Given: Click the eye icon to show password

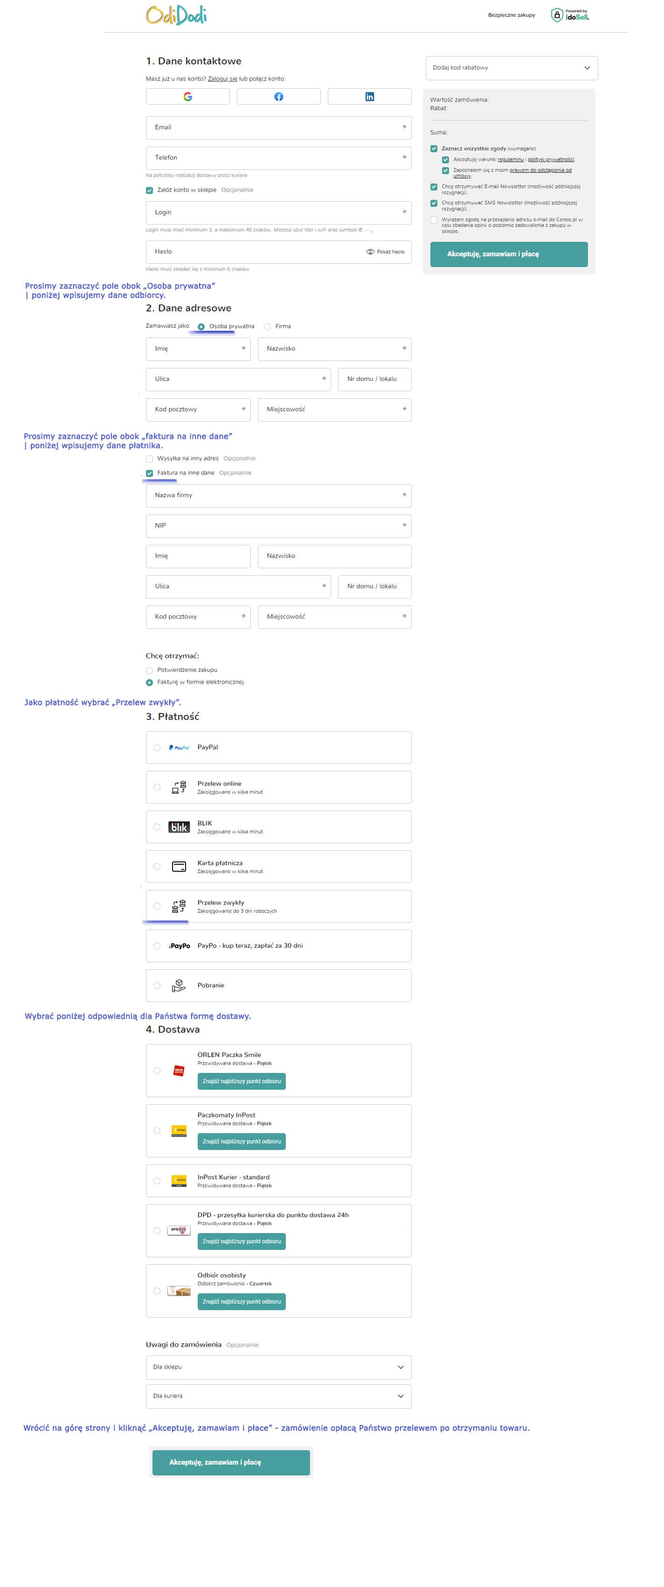Looking at the screenshot, I should point(370,252).
